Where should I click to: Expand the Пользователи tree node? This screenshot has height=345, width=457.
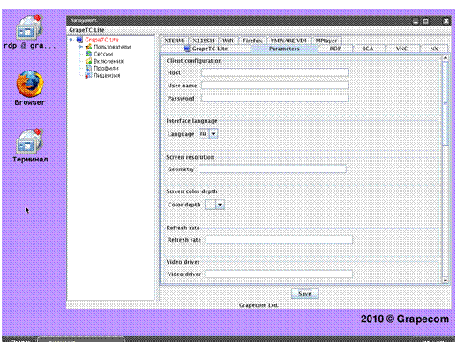pyautogui.click(x=79, y=47)
